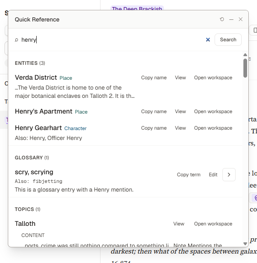The height and width of the screenshot is (263, 257).
Task: Copy name for Henry's Apartment
Action: 154,111
